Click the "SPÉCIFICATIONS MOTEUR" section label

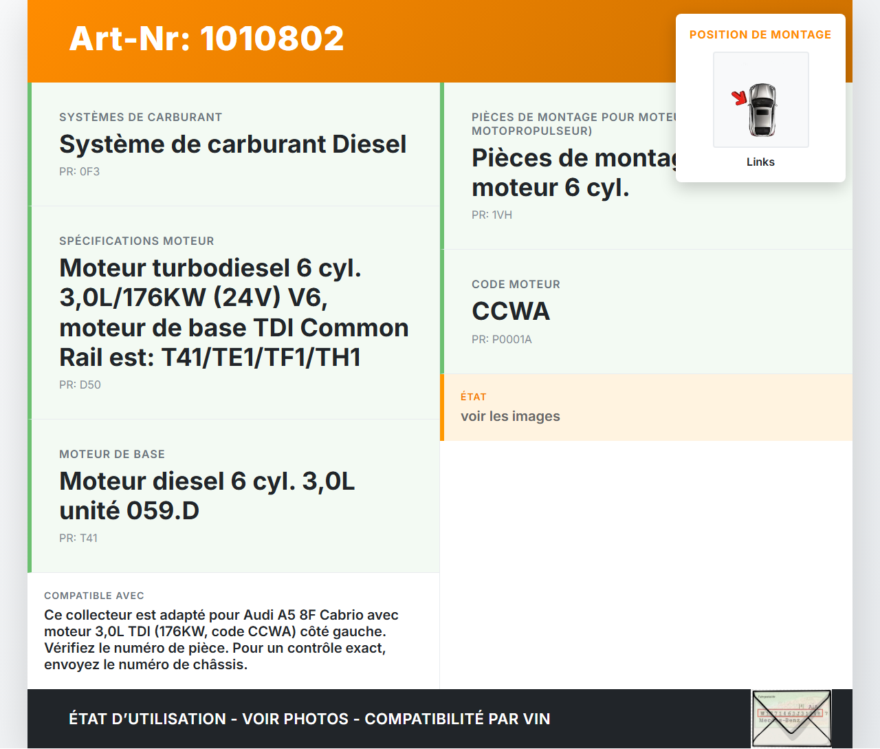click(x=136, y=241)
